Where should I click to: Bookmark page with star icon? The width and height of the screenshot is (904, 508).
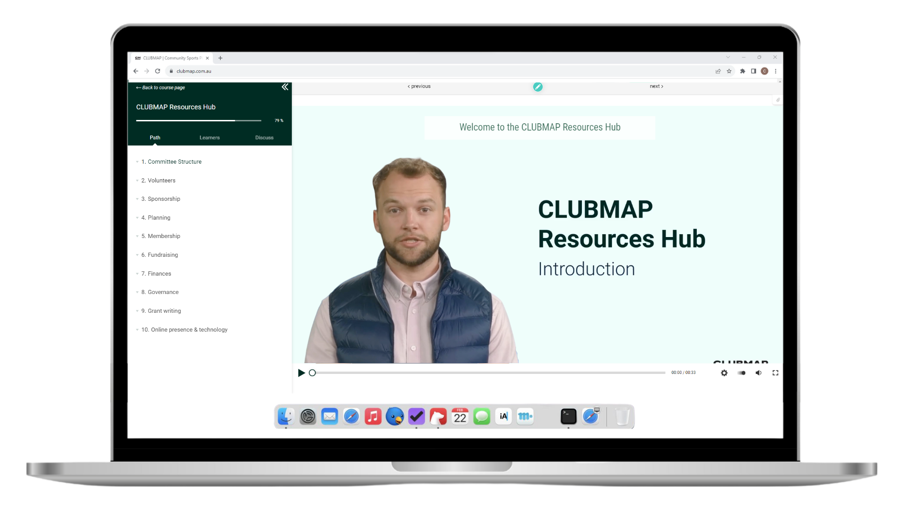pos(729,71)
